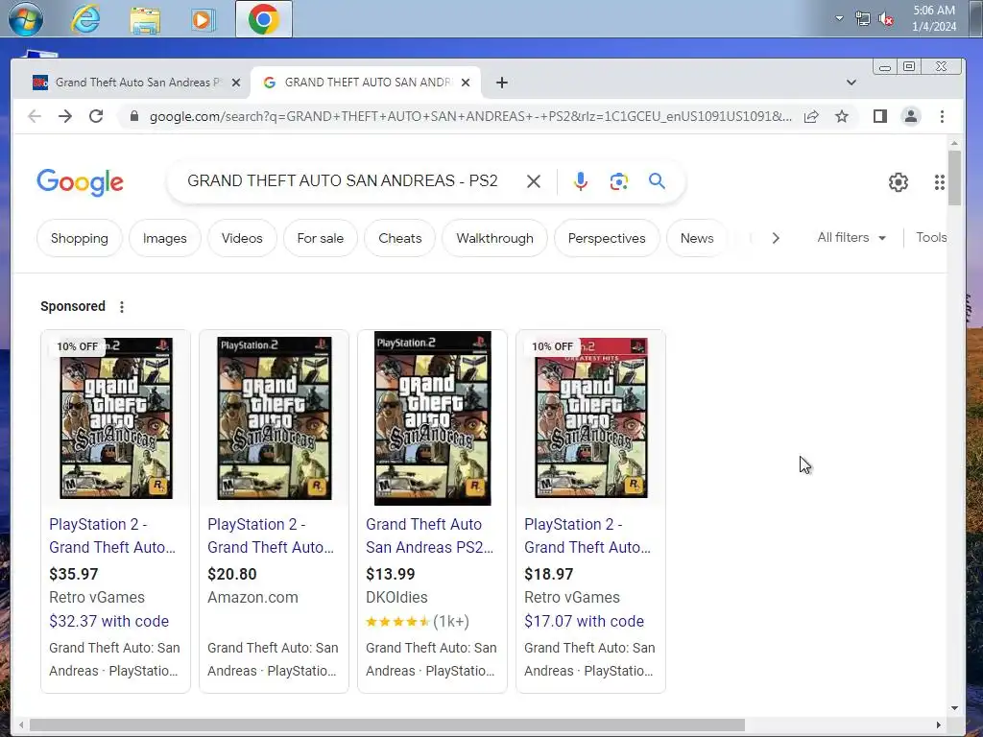Image resolution: width=983 pixels, height=737 pixels.
Task: Click the muted volume tray icon
Action: point(886,19)
